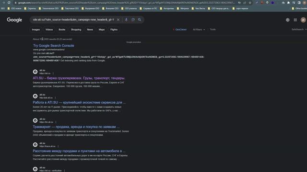Click favicon of Расстояние между городами result
Image resolution: width=307 pixels, height=172 pixels.
pos(35,145)
